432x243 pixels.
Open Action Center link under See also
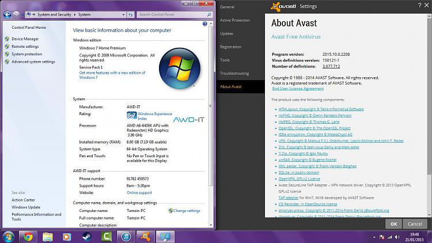tap(23, 200)
